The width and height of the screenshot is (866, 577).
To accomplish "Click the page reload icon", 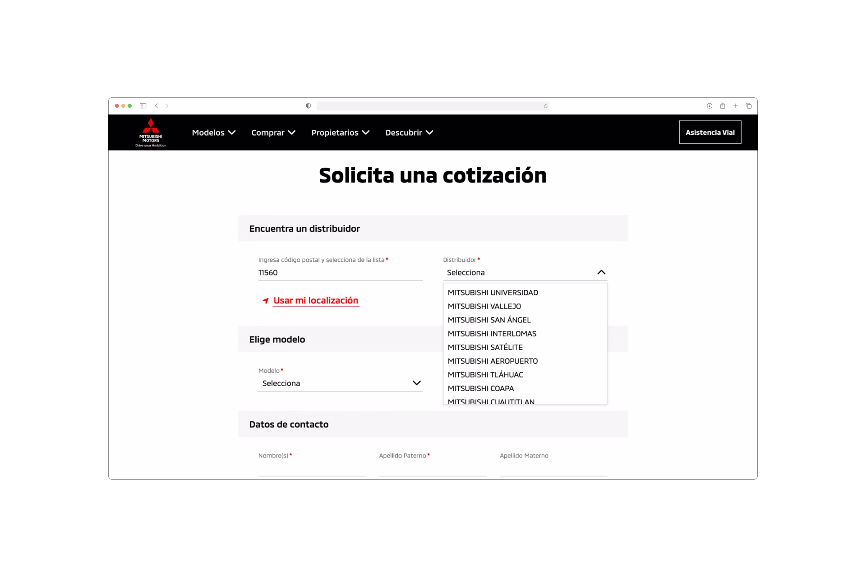I will point(545,106).
